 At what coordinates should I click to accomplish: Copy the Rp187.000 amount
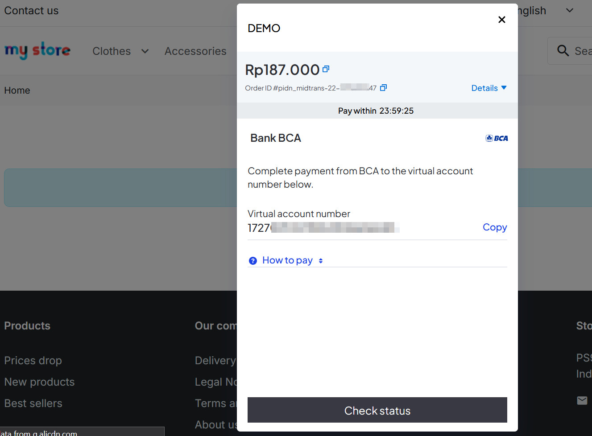(326, 69)
